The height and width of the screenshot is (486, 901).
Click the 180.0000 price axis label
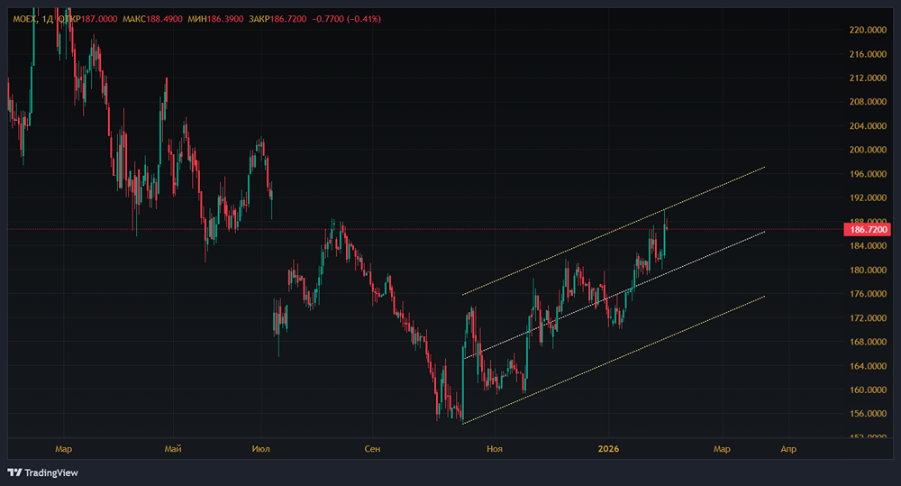click(x=868, y=270)
